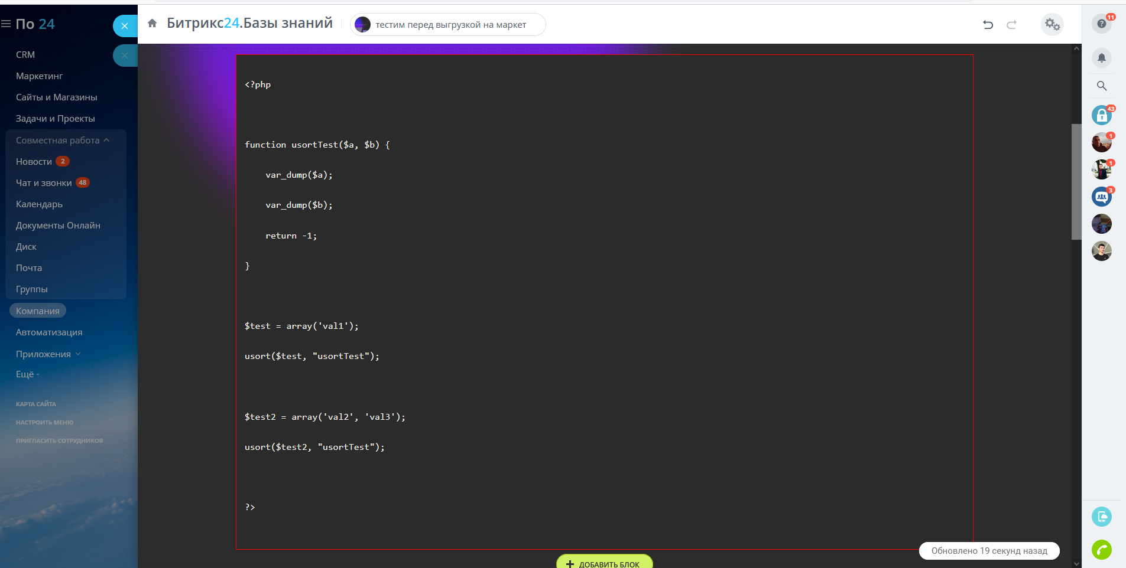This screenshot has width=1126, height=568.
Task: Click Настроить меню link
Action: click(x=45, y=422)
